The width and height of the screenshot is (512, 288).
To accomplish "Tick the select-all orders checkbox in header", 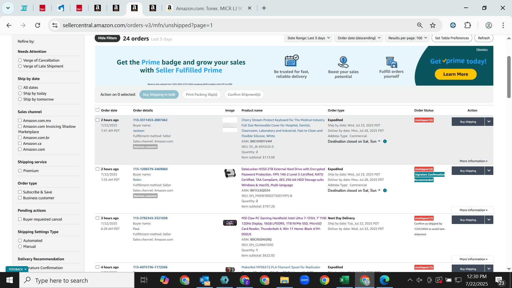I will click(x=97, y=110).
